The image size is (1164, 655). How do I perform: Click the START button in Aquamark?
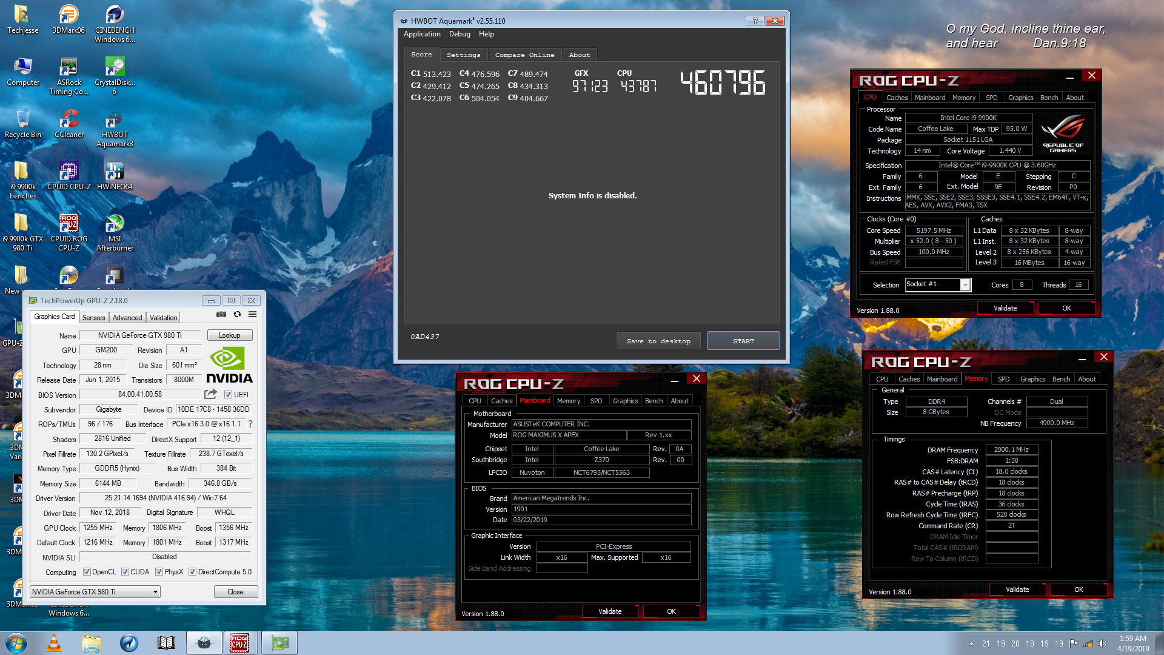pos(743,341)
